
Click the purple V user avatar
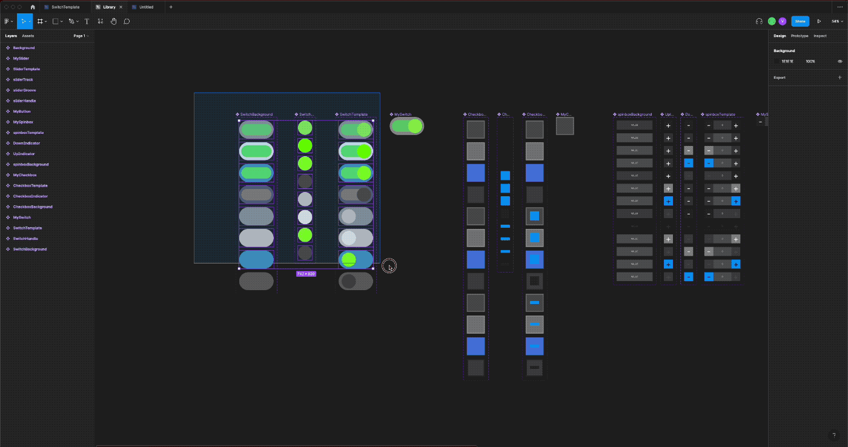[x=783, y=21]
